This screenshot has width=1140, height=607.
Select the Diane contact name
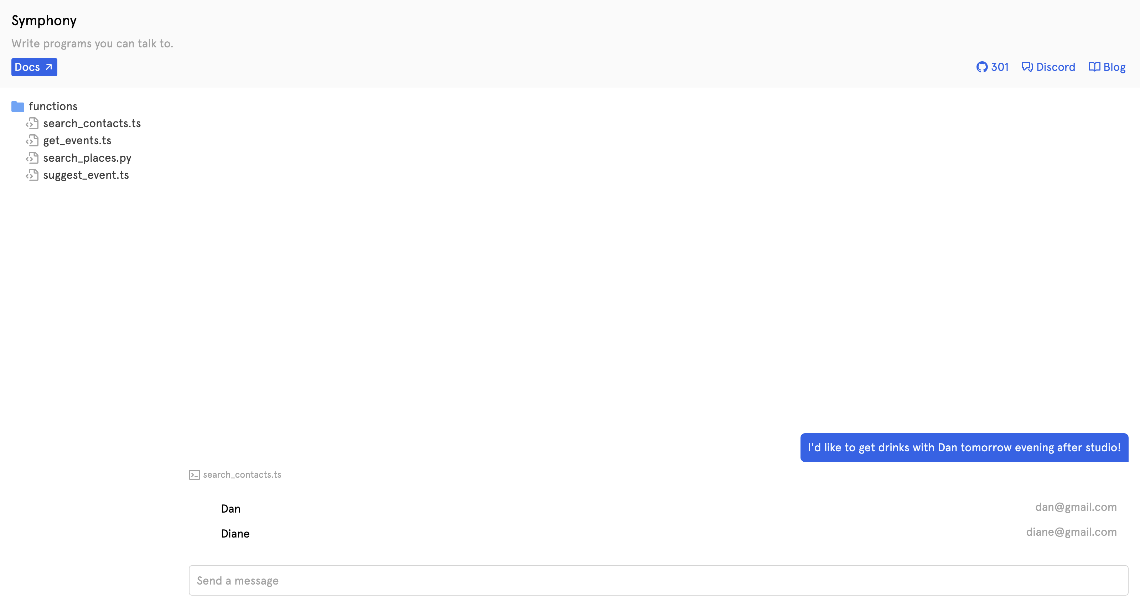[235, 534]
